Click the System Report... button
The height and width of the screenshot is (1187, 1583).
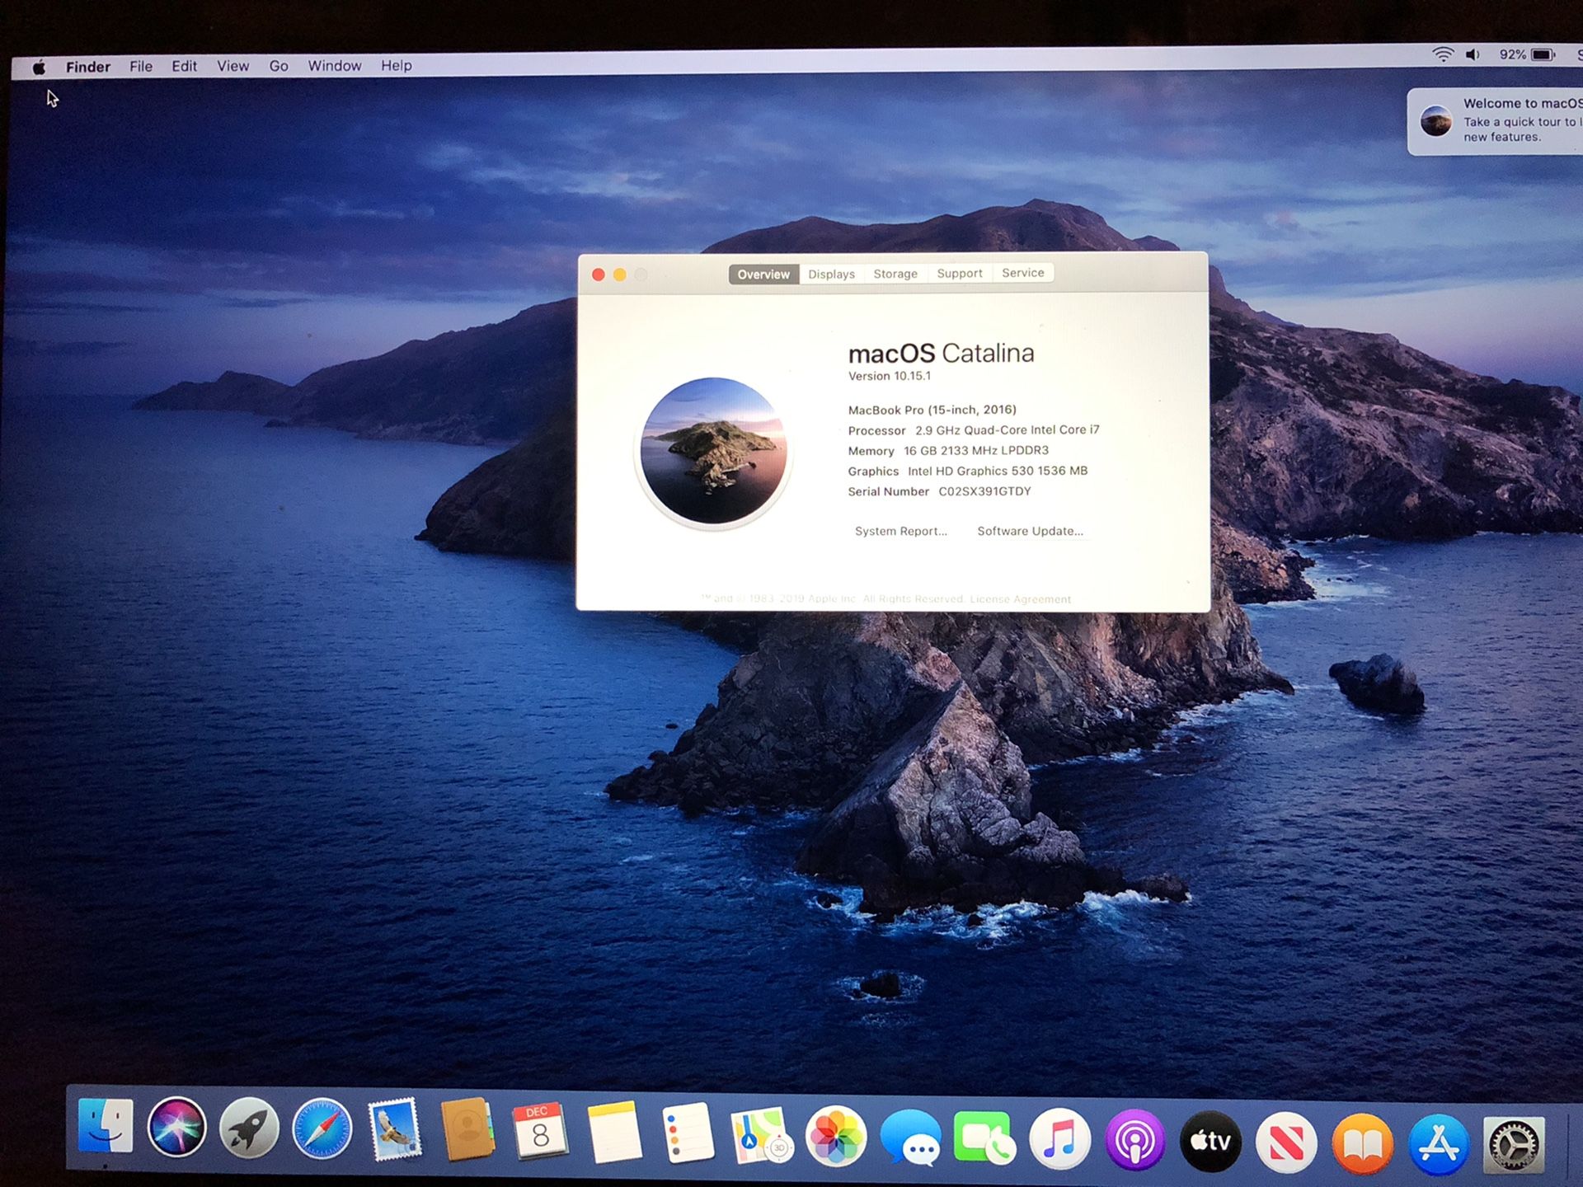point(901,532)
